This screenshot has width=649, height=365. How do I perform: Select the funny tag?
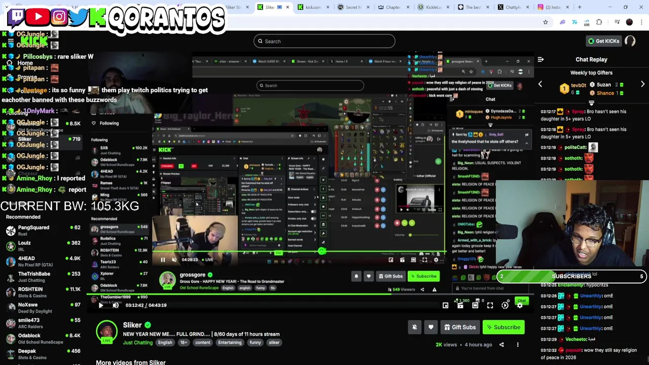[255, 343]
